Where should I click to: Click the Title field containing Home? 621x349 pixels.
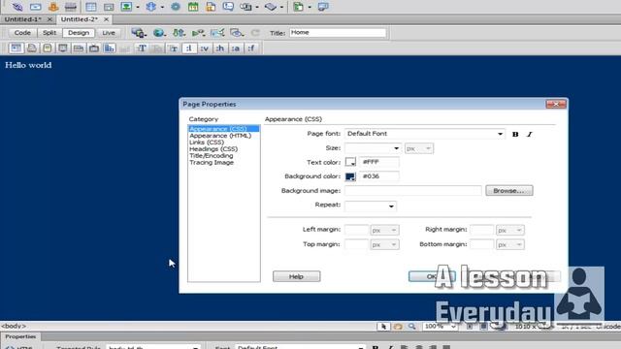pos(338,33)
